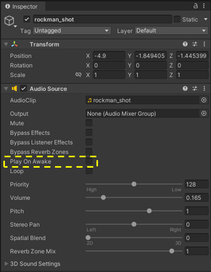Open the Inspector tab's three-dot menu

pos(204,6)
